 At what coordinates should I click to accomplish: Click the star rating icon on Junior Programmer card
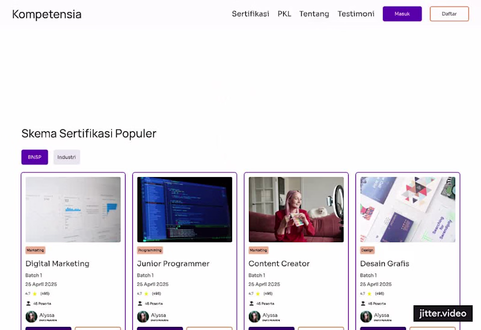click(146, 294)
